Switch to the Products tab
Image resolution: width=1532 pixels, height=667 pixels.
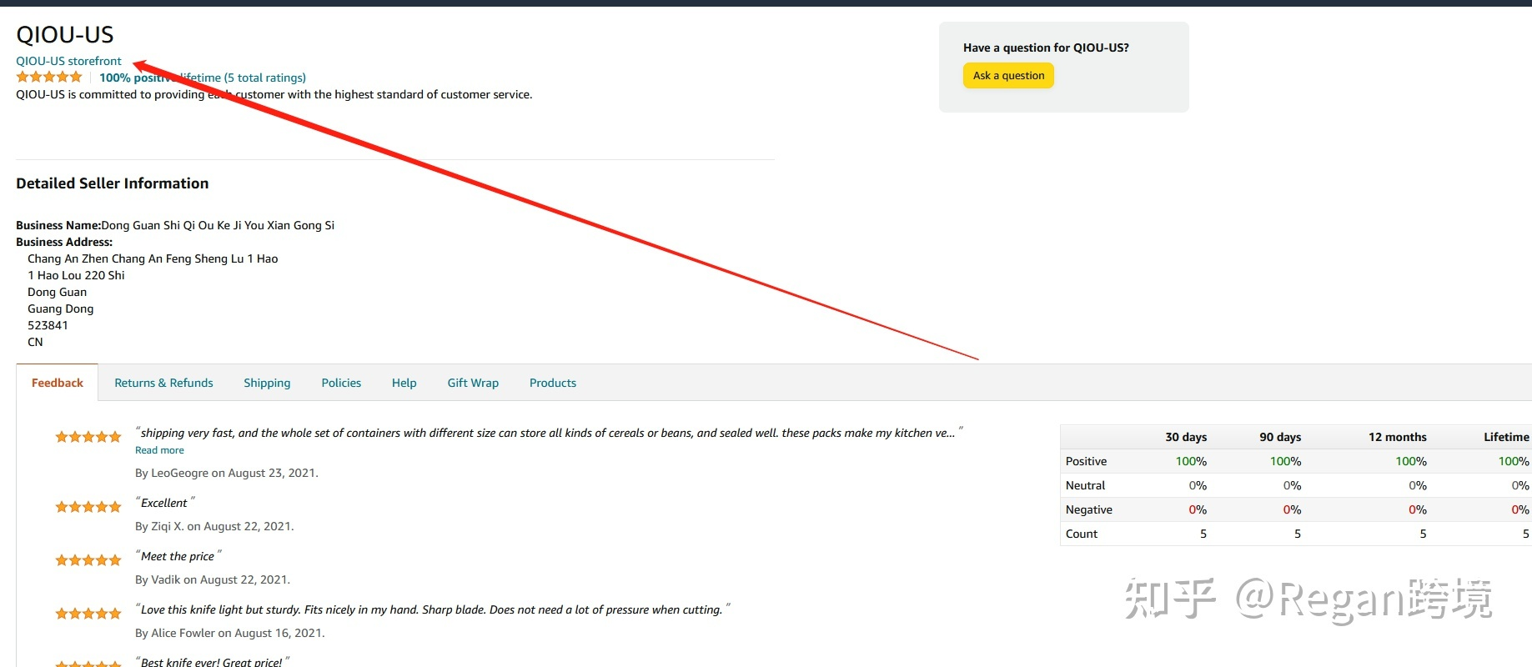tap(553, 383)
